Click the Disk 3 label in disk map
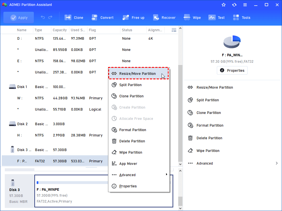This screenshot has height=211, width=282. point(14,190)
